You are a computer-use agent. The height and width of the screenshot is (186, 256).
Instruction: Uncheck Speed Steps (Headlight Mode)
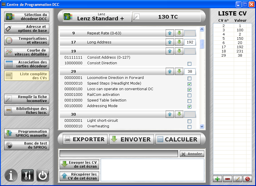click(x=189, y=84)
